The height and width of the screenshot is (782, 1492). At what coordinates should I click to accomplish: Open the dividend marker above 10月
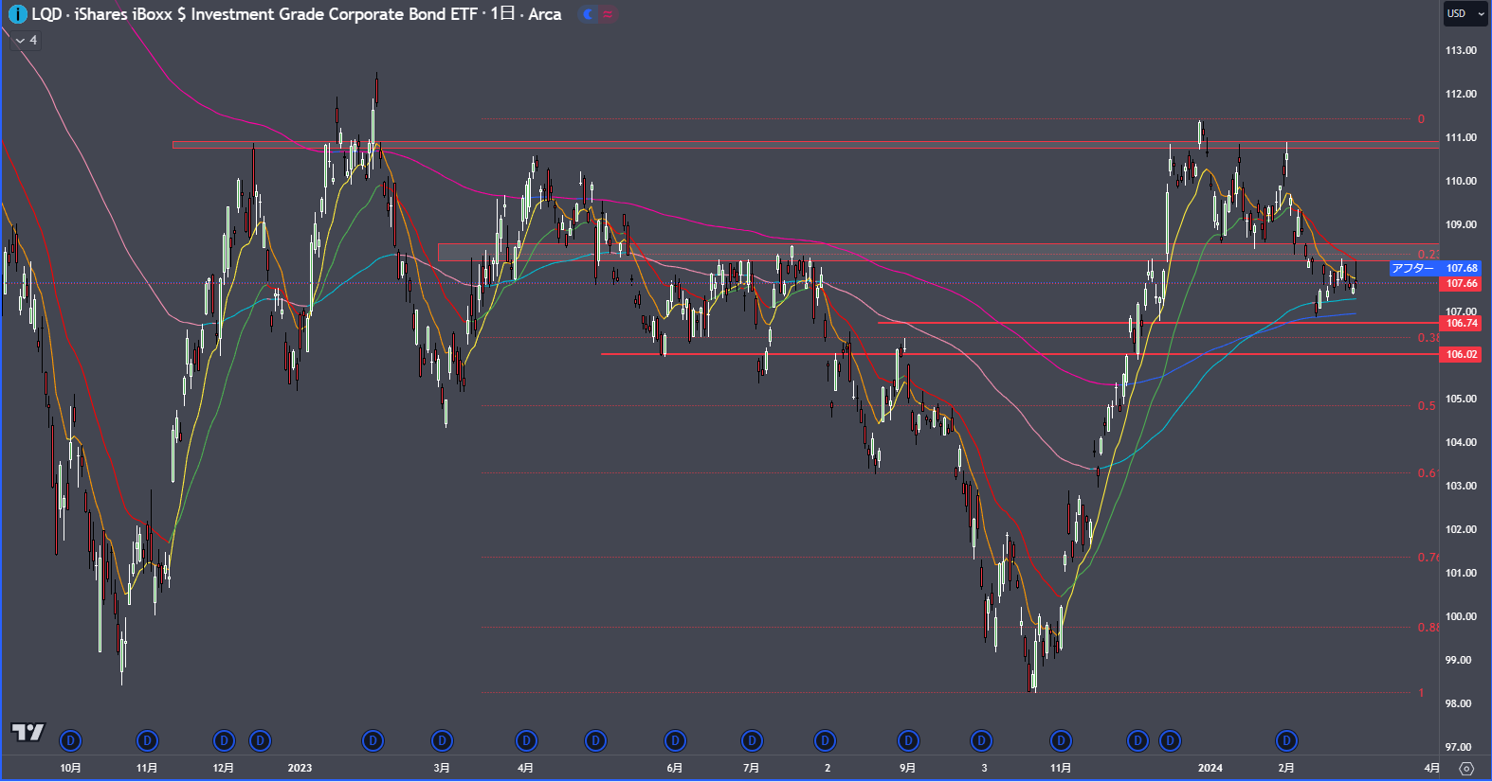70,740
